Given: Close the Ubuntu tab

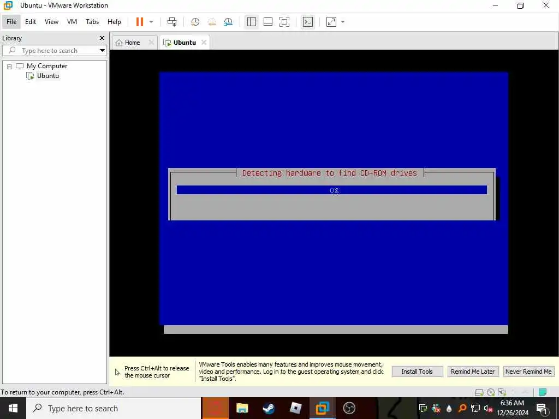Looking at the screenshot, I should pos(204,43).
